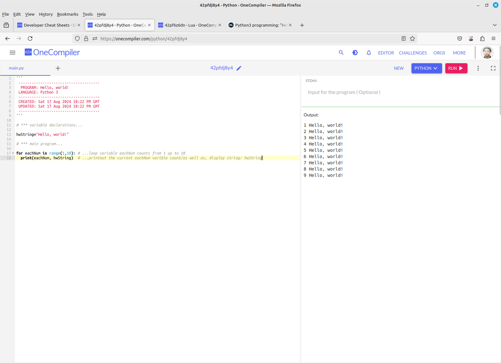Viewport: 501px width, 363px height.
Task: Click the '9 Hello, world!' output line
Action: (x=323, y=175)
